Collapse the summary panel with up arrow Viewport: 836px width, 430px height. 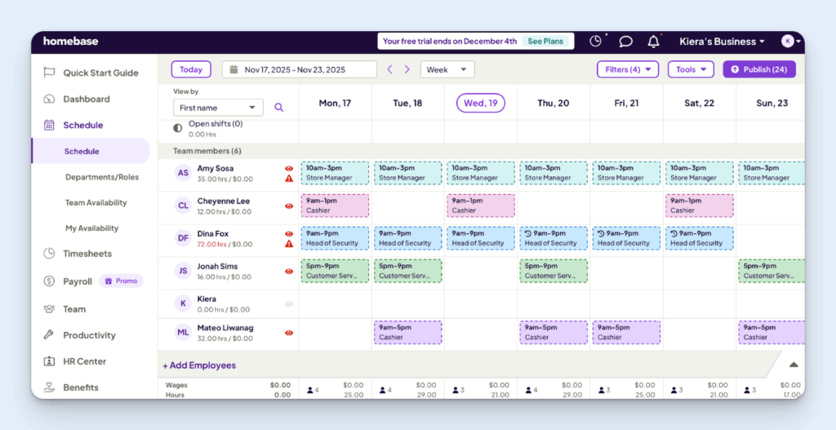point(794,365)
